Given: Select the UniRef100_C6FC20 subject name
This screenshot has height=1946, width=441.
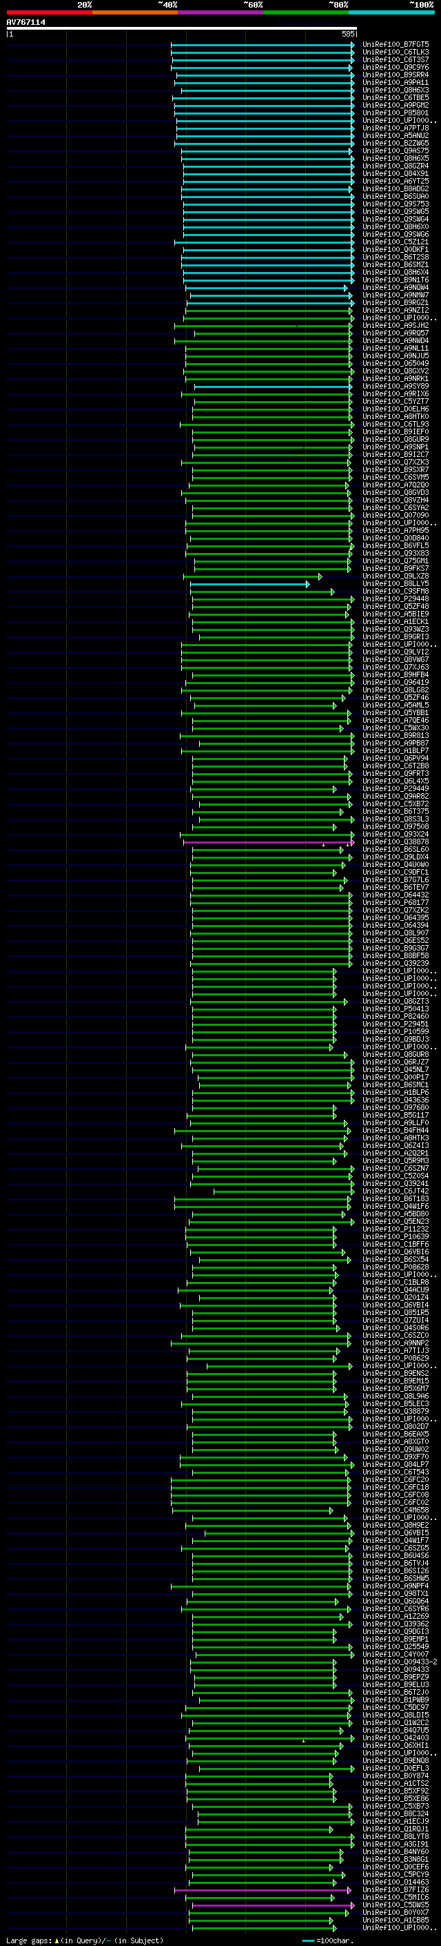Looking at the screenshot, I should (x=396, y=1480).
